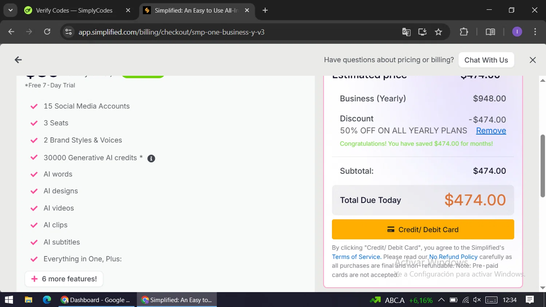
Task: Click the muted volume speaker icon
Action: [477, 300]
